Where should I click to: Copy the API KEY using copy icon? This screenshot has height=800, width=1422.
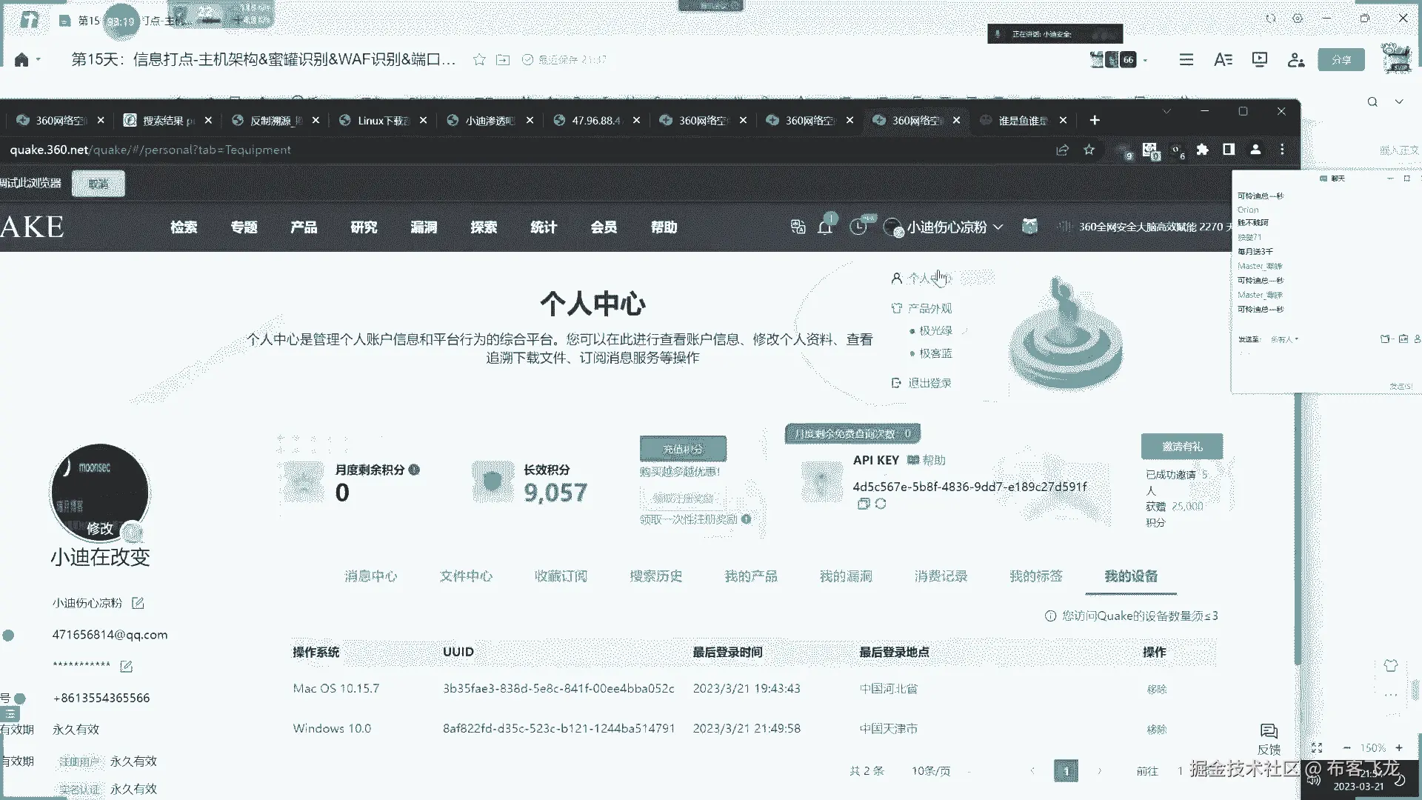point(863,504)
